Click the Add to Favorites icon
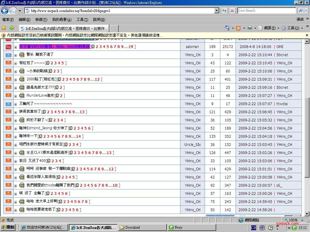 (12, 28)
